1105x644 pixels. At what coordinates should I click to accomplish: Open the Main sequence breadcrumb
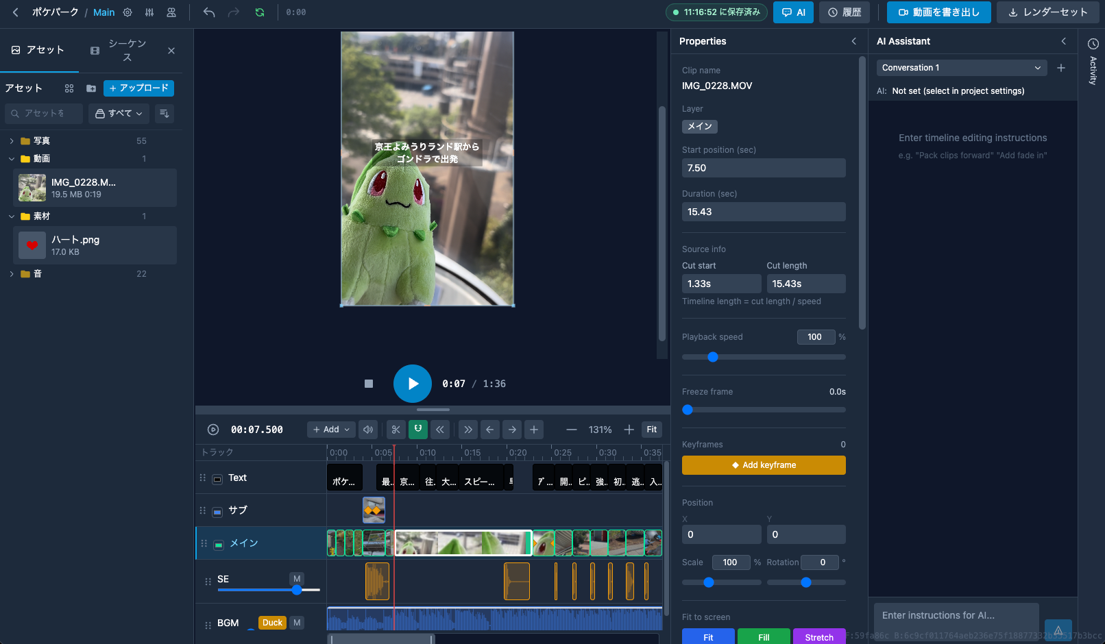click(x=104, y=12)
